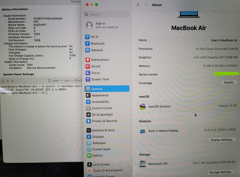The image size is (240, 177).
Task: Click the 16 GB 2133 MHz LPDDR3 text
Action: coord(220,66)
